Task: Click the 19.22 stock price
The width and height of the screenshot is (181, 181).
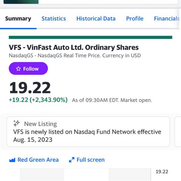Action: pos(30,87)
